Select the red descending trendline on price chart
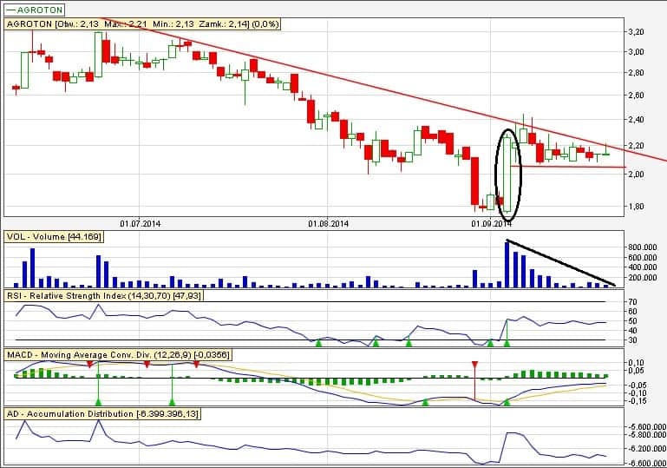The width and height of the screenshot is (667, 468). tap(347, 83)
